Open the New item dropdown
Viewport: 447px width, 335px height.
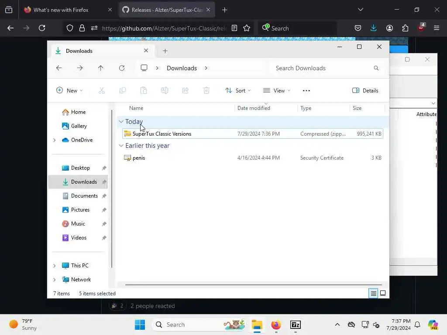[69, 91]
